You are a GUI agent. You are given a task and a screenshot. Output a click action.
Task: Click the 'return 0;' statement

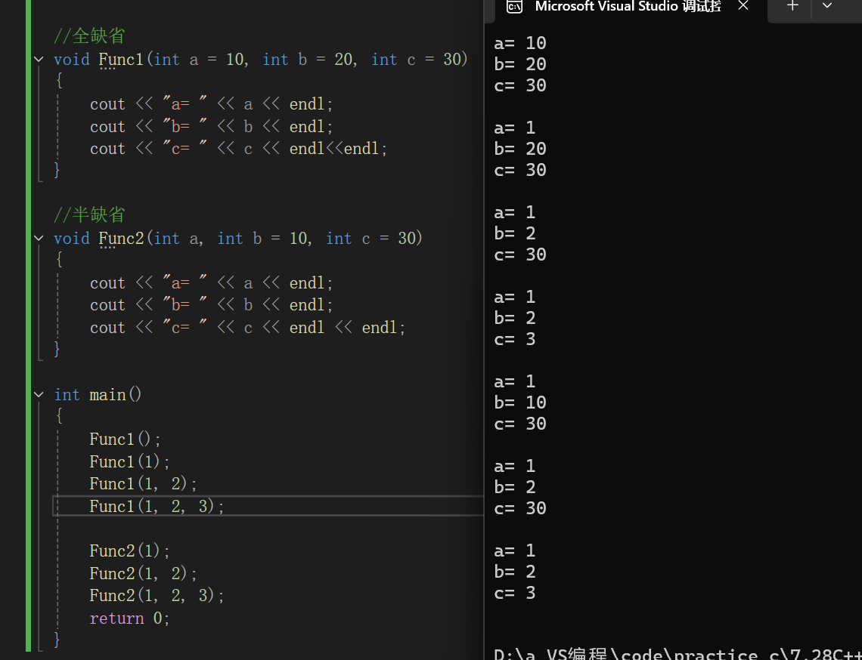(x=130, y=618)
